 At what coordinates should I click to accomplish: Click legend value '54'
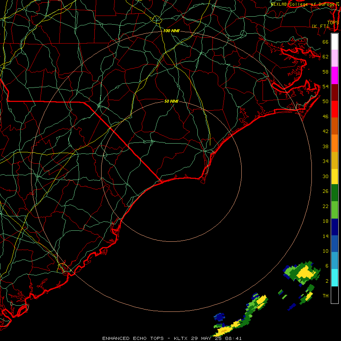pos(325,86)
